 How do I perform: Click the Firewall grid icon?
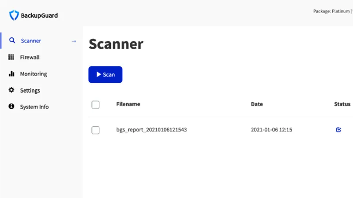11,57
